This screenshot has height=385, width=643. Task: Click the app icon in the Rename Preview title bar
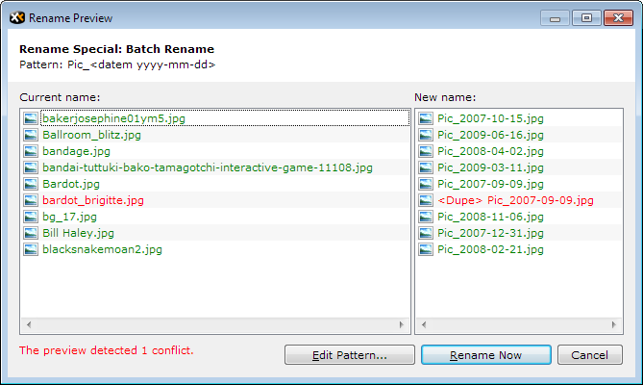(x=15, y=17)
